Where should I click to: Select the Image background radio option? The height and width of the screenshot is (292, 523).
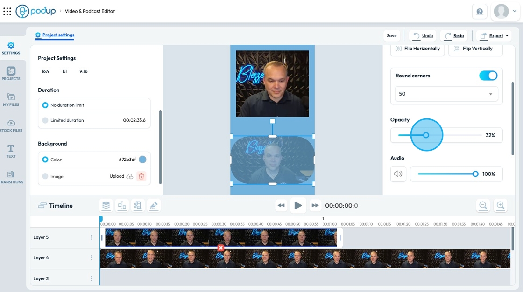[45, 176]
